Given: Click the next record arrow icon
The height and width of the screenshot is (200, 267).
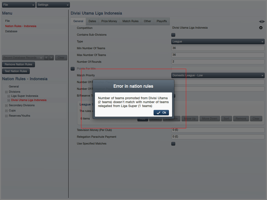Looking at the screenshot, I should click(51, 58).
